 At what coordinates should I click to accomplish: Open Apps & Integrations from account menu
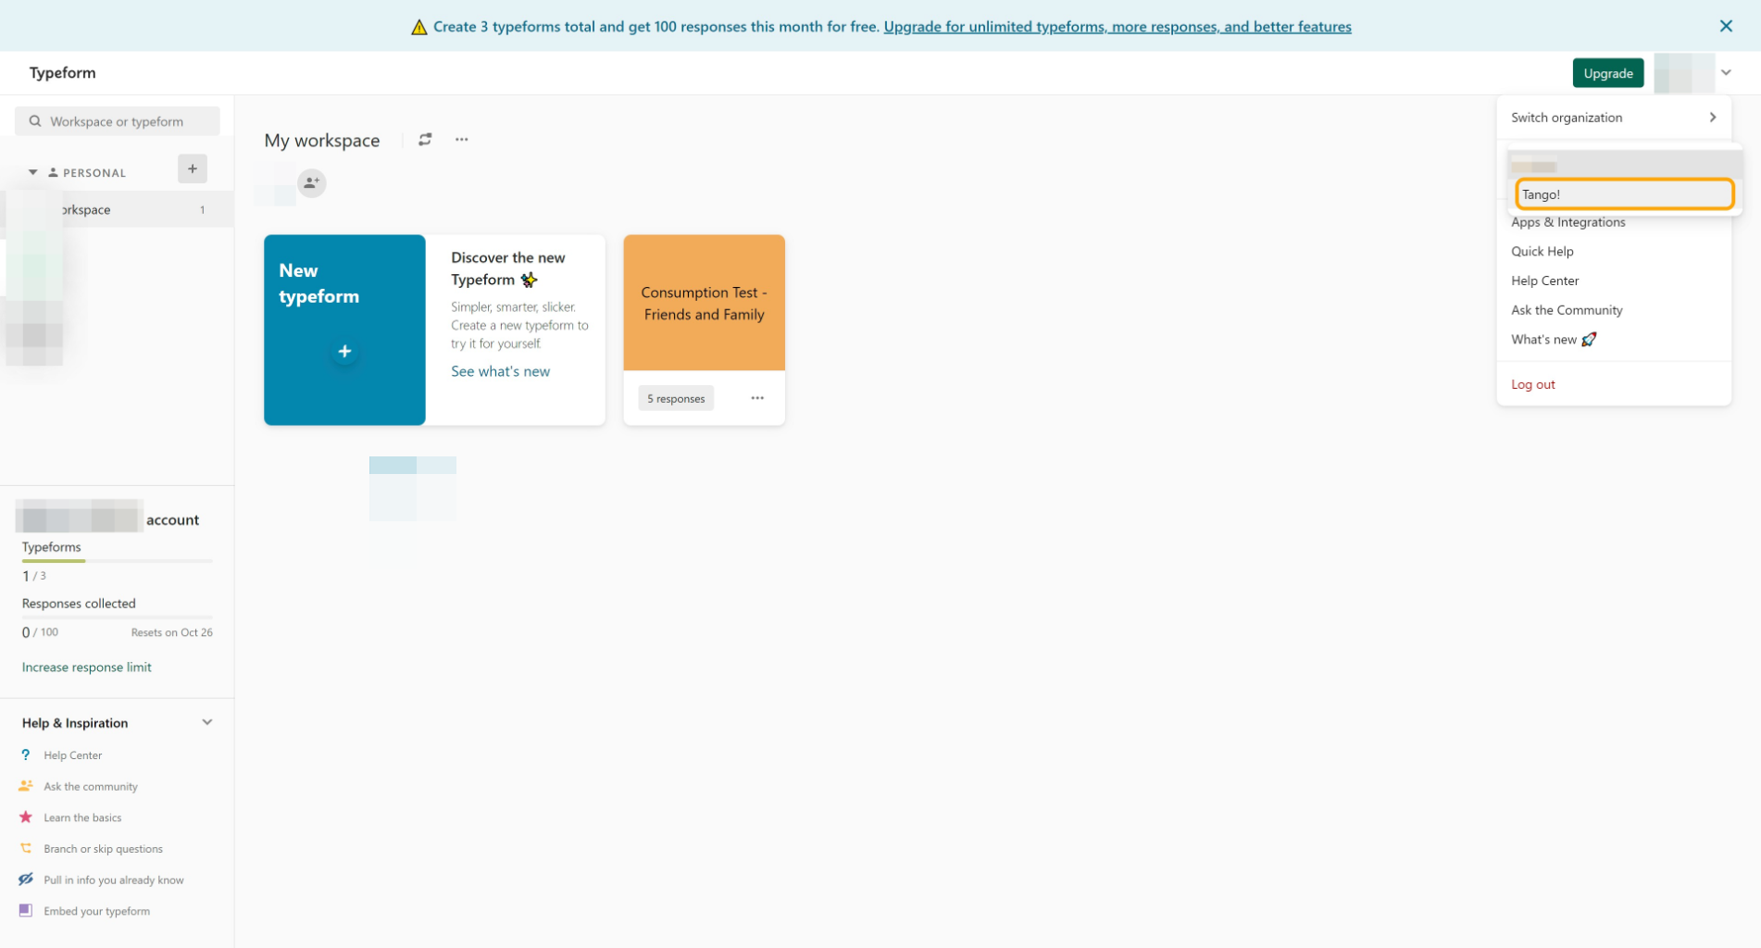click(1567, 222)
